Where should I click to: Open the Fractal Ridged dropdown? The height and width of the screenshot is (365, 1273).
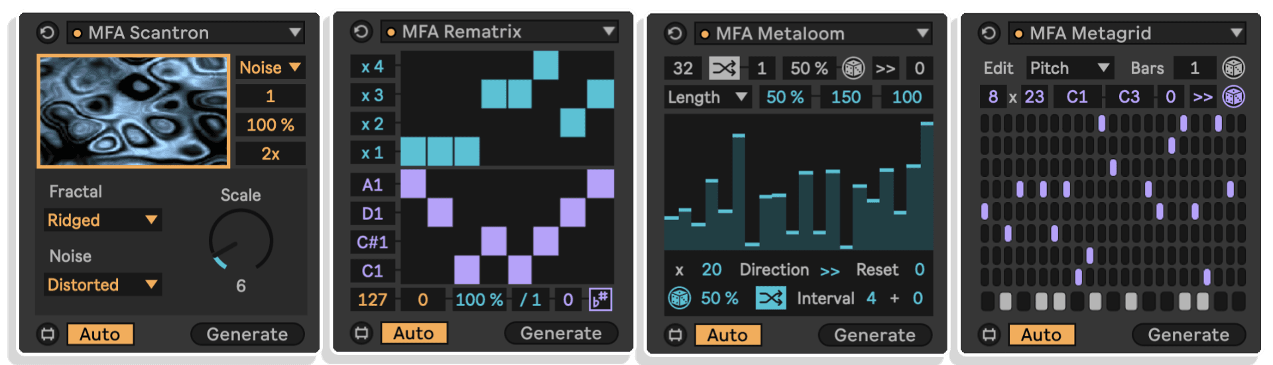(x=103, y=220)
